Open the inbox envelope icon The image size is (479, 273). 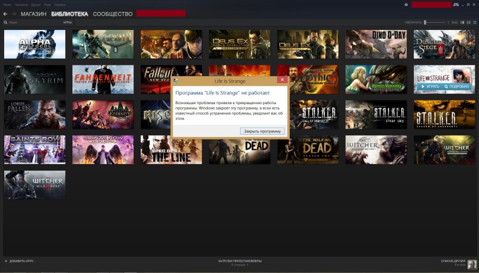pyautogui.click(x=406, y=5)
